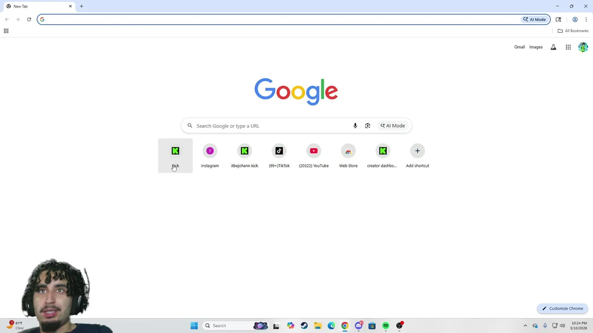The height and width of the screenshot is (333, 593).
Task: Open Copilot from the taskbar
Action: 290,326
